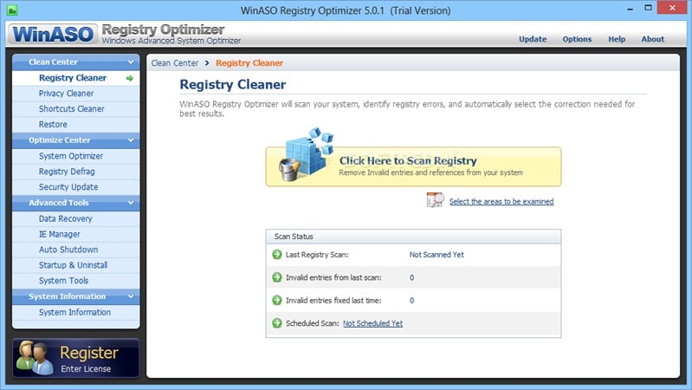Open Security Update from sidebar

(76, 187)
